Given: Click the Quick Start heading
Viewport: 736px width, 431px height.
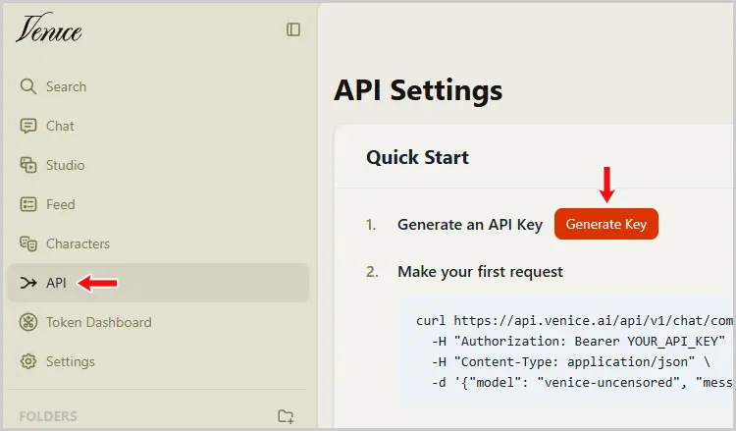Looking at the screenshot, I should coord(417,157).
